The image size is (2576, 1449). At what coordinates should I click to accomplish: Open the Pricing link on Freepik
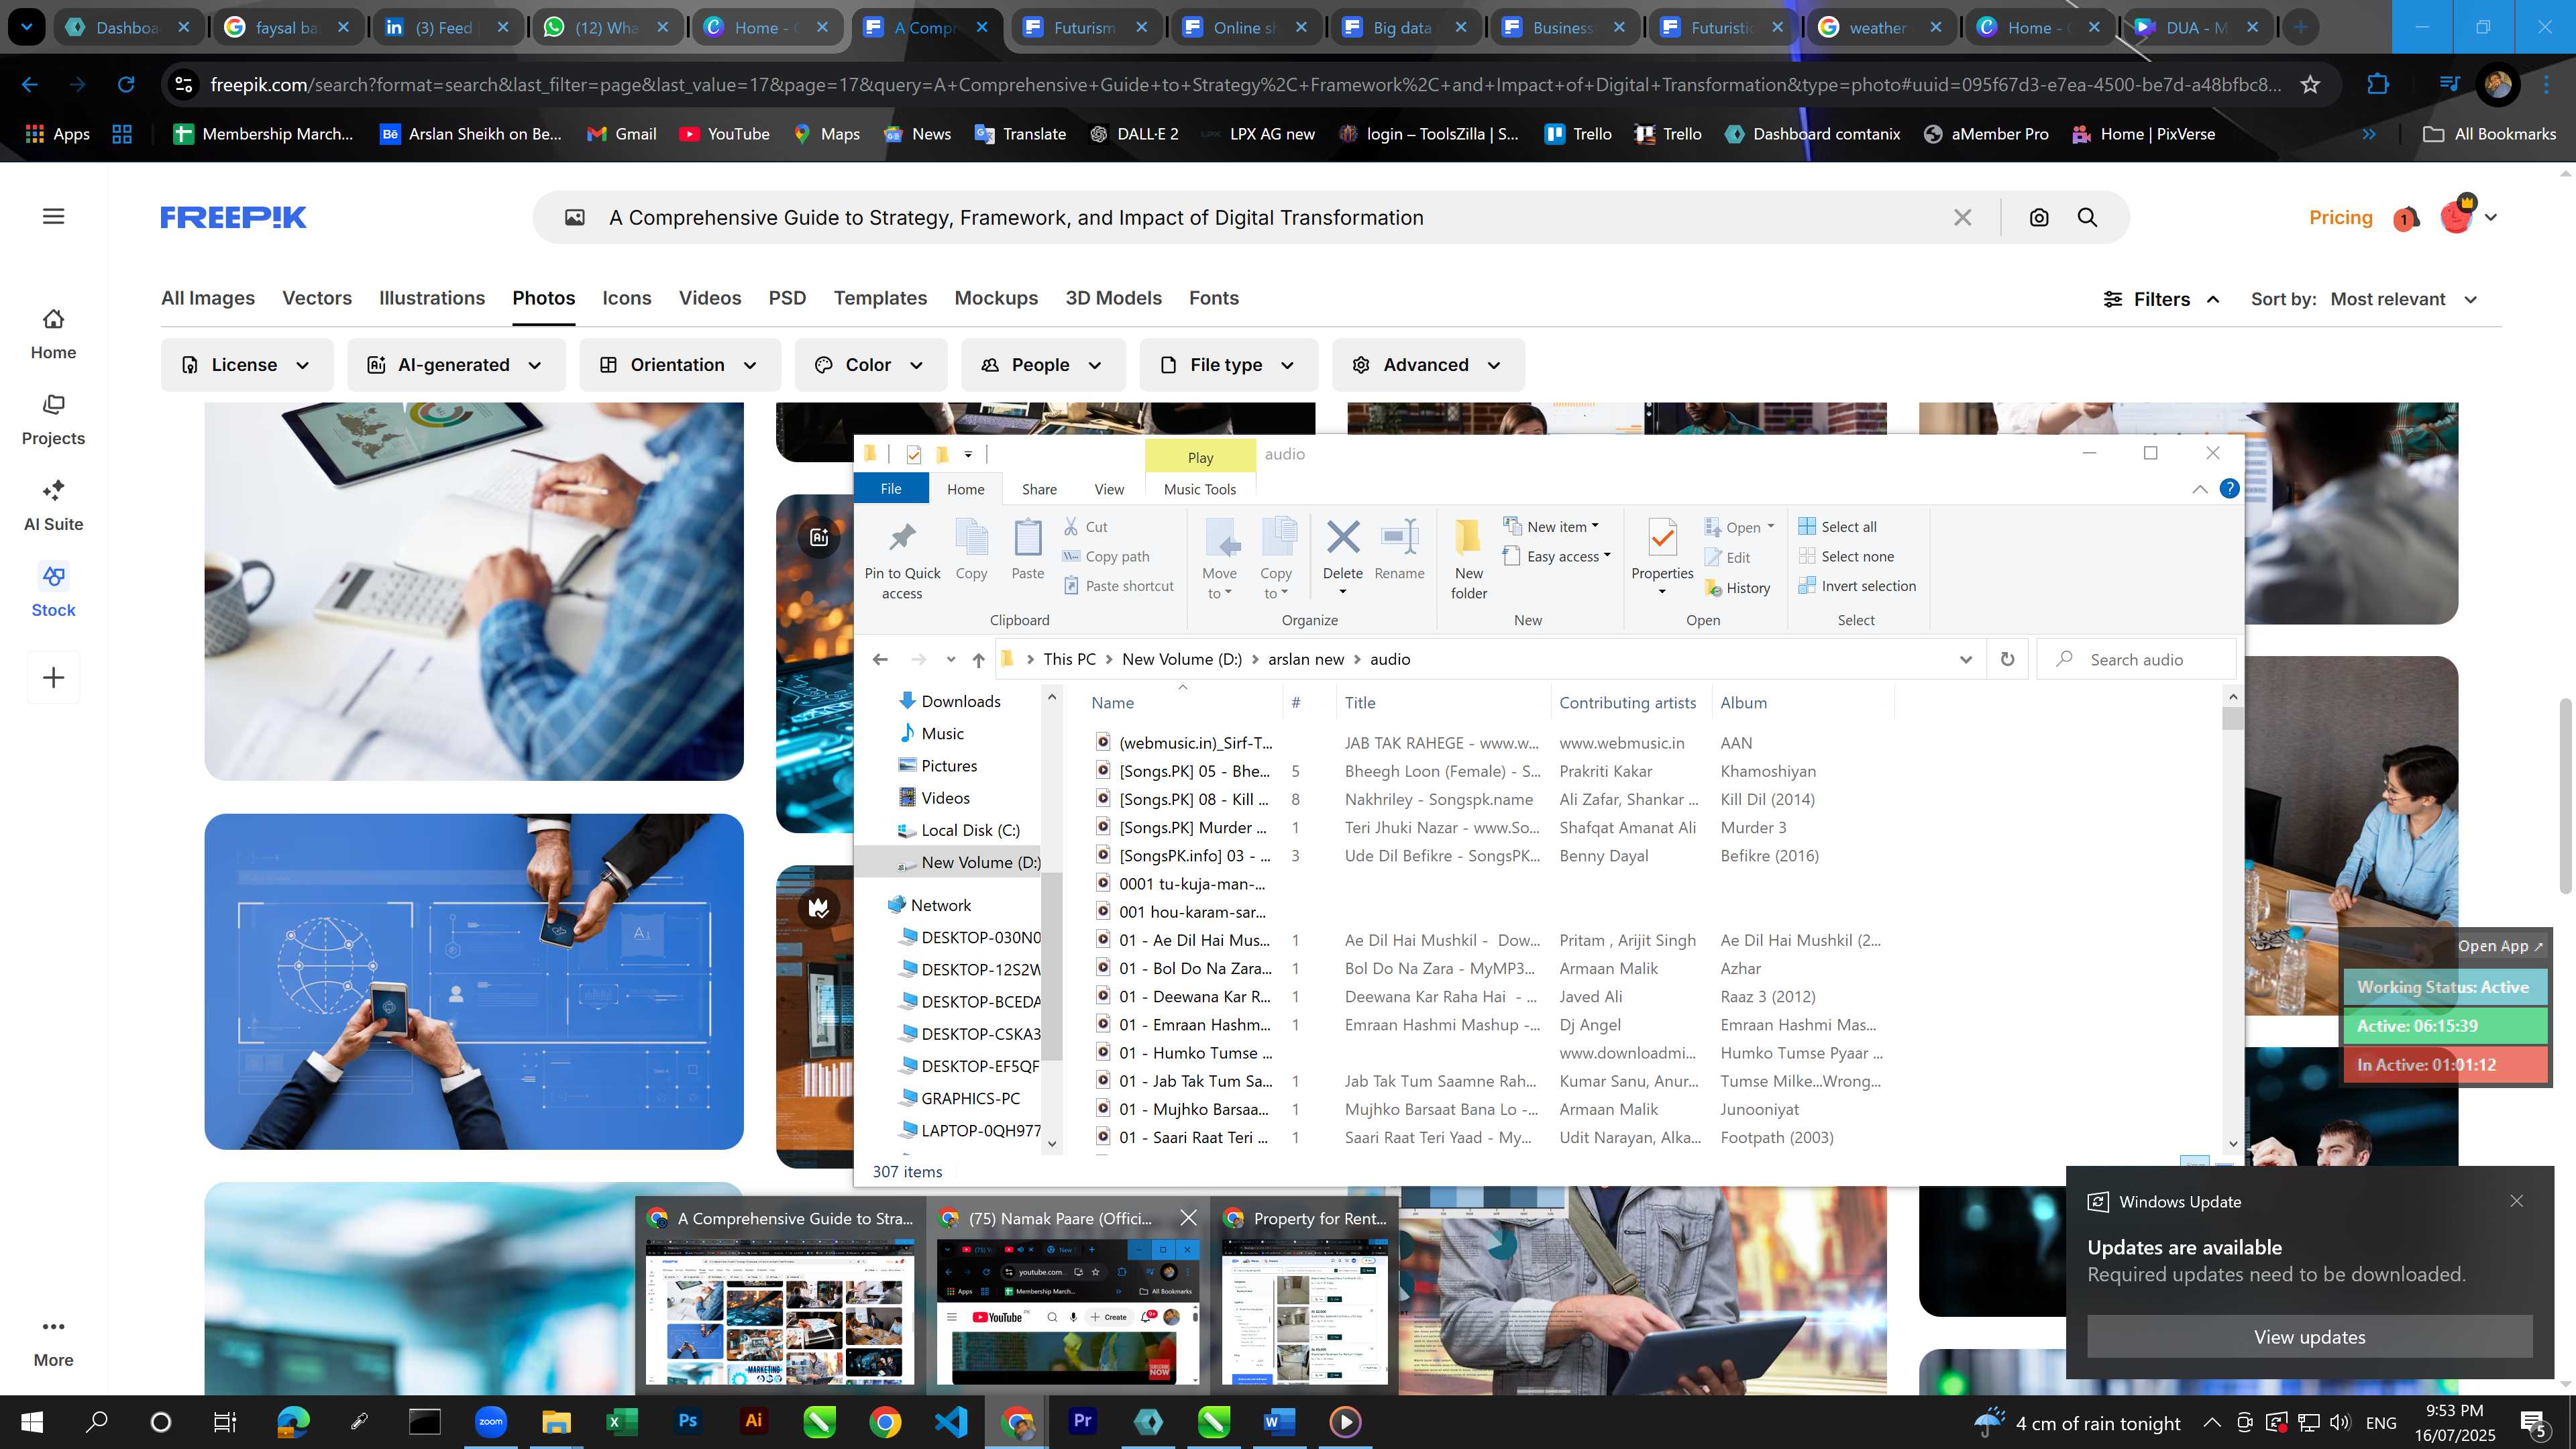(x=2340, y=217)
